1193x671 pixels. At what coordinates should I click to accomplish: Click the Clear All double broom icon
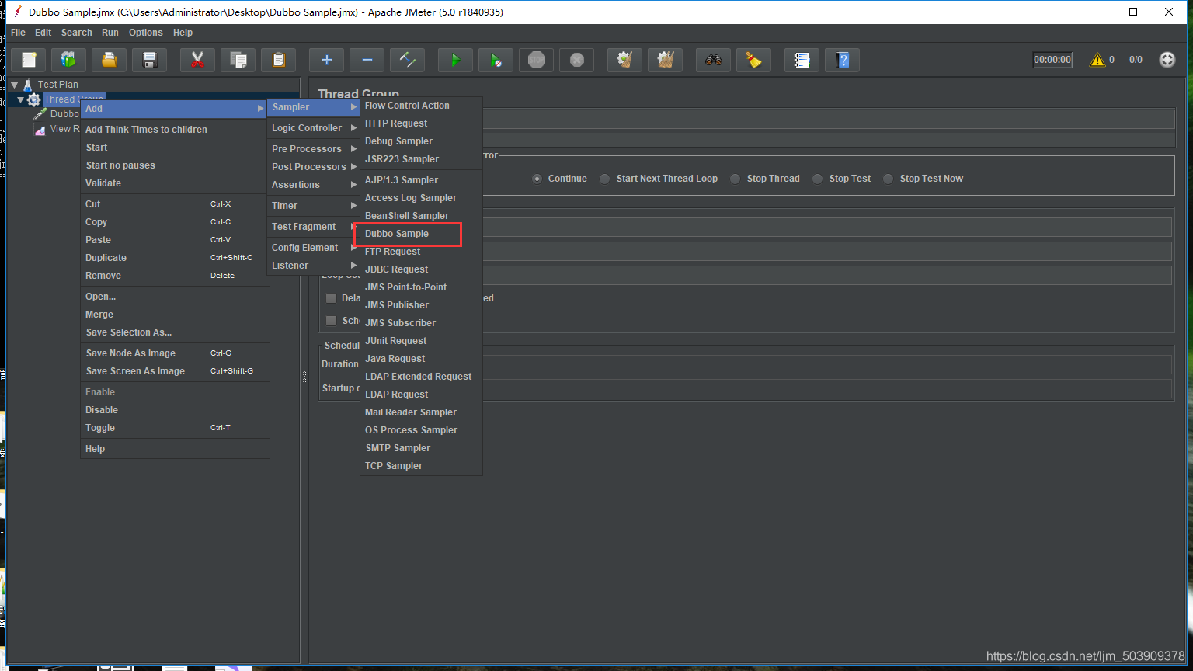tap(666, 60)
